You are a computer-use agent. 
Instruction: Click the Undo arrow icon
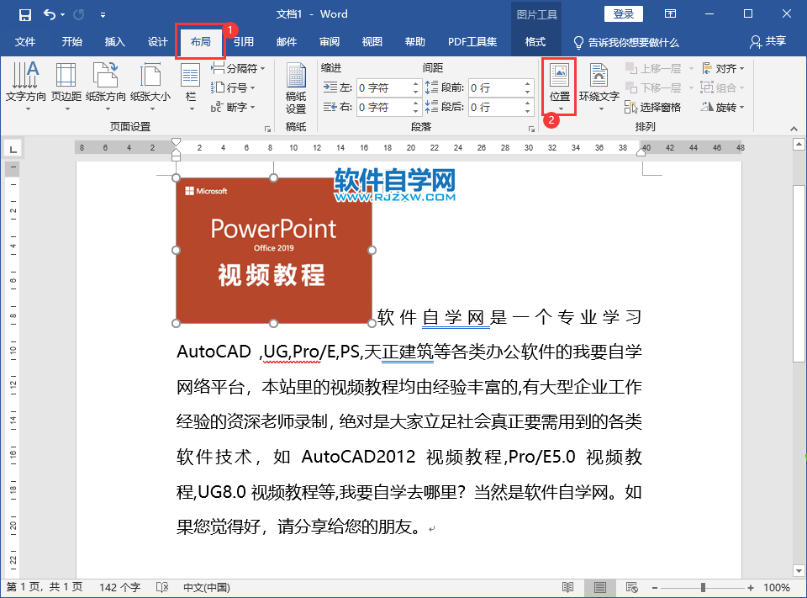50,14
